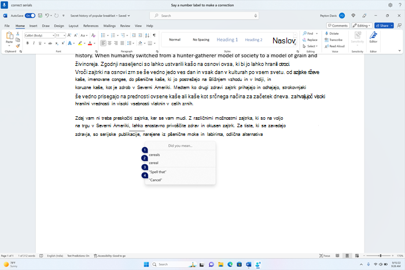Click Increase Font Size icon
This screenshot has width=405, height=270.
pos(69,35)
